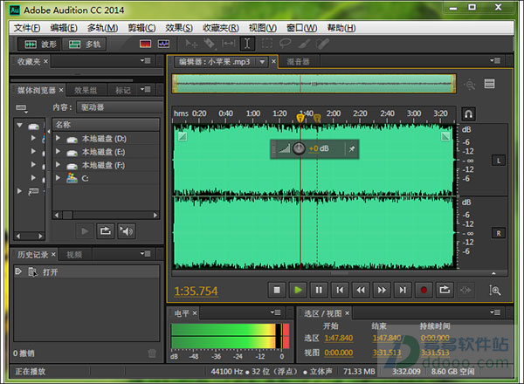524x384 pixels.
Task: Click the green Play button
Action: click(x=298, y=290)
